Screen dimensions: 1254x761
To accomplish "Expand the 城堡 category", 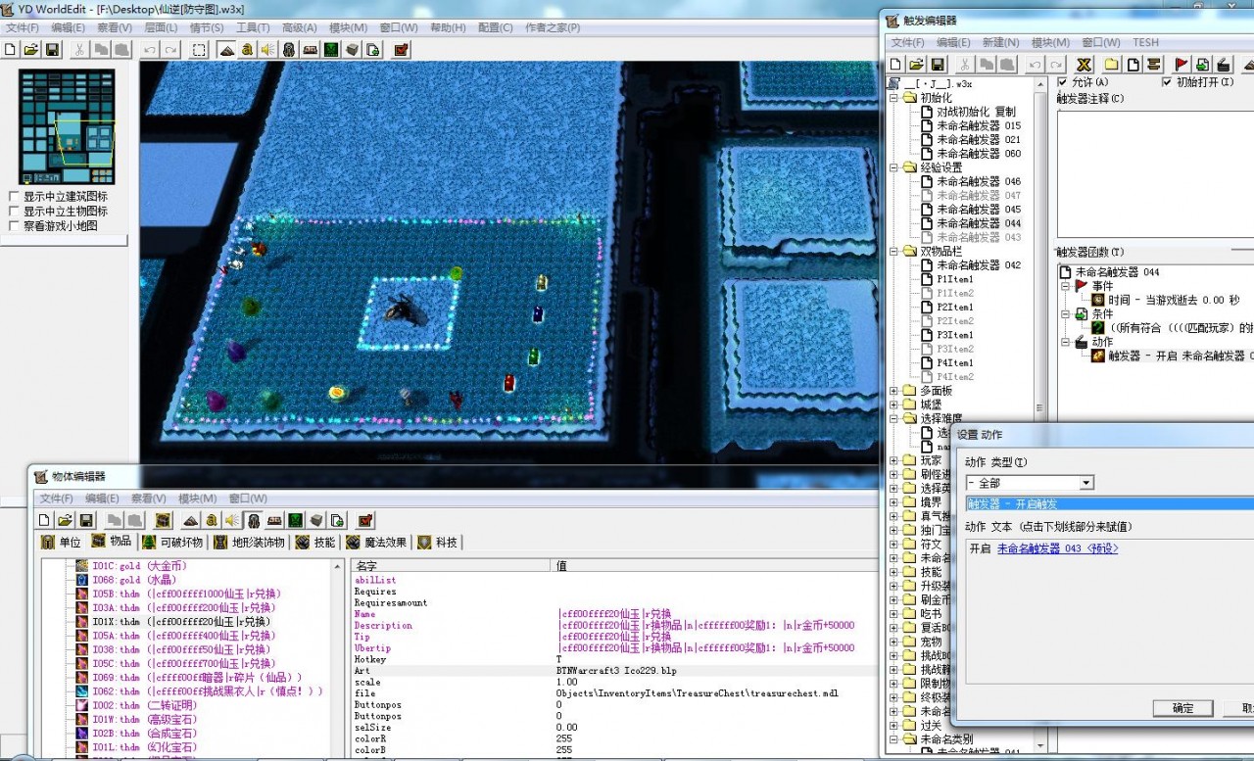I will 893,404.
